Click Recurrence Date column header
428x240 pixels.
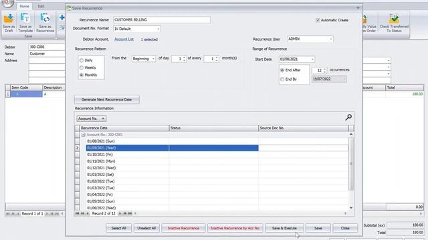coord(124,128)
